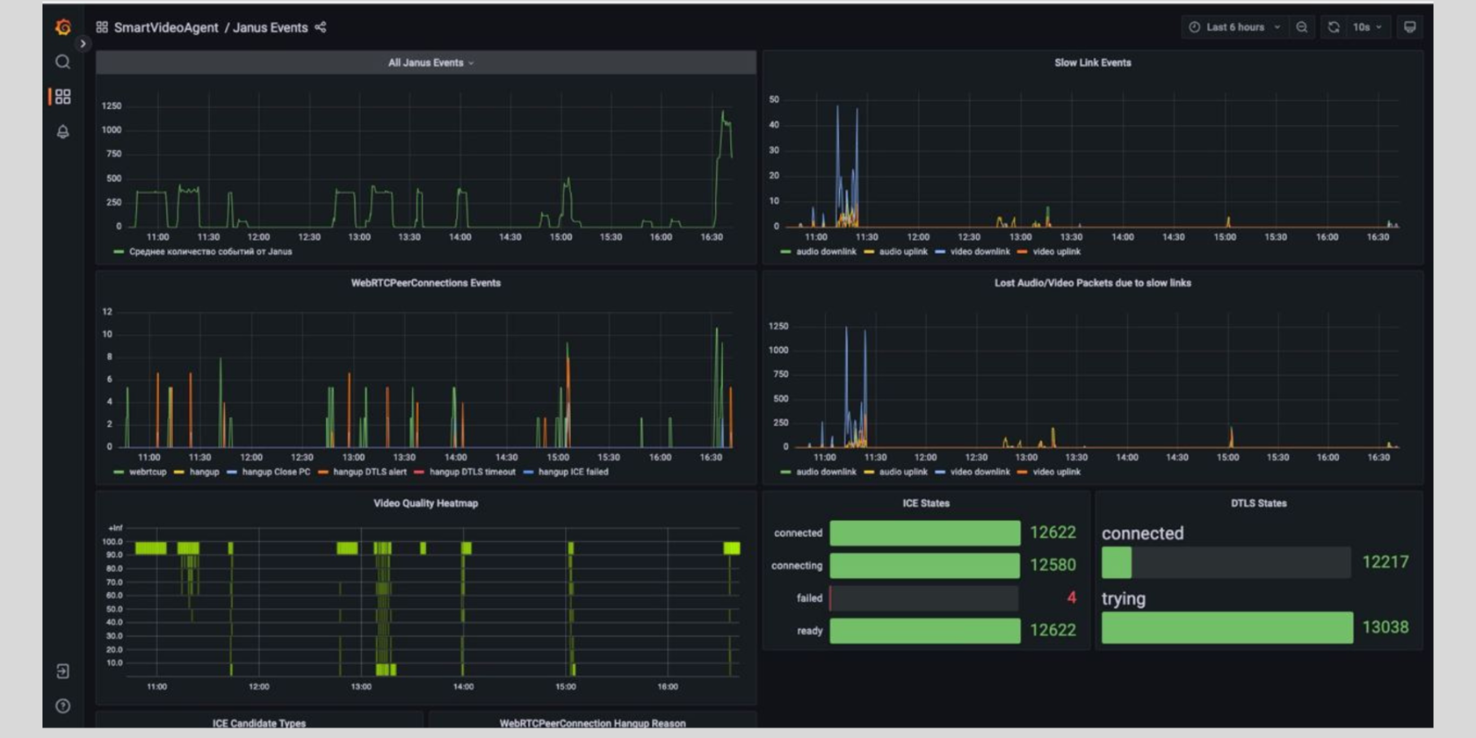This screenshot has width=1476, height=738.
Task: Click the ICE failed row label
Action: tap(809, 598)
